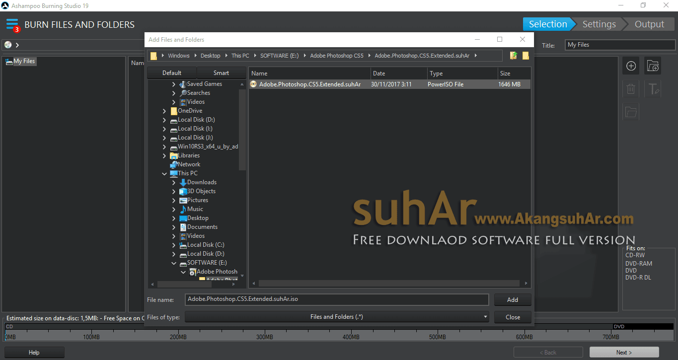Click the disc icon in the main path bar
The width and height of the screenshot is (678, 360).
point(8,45)
